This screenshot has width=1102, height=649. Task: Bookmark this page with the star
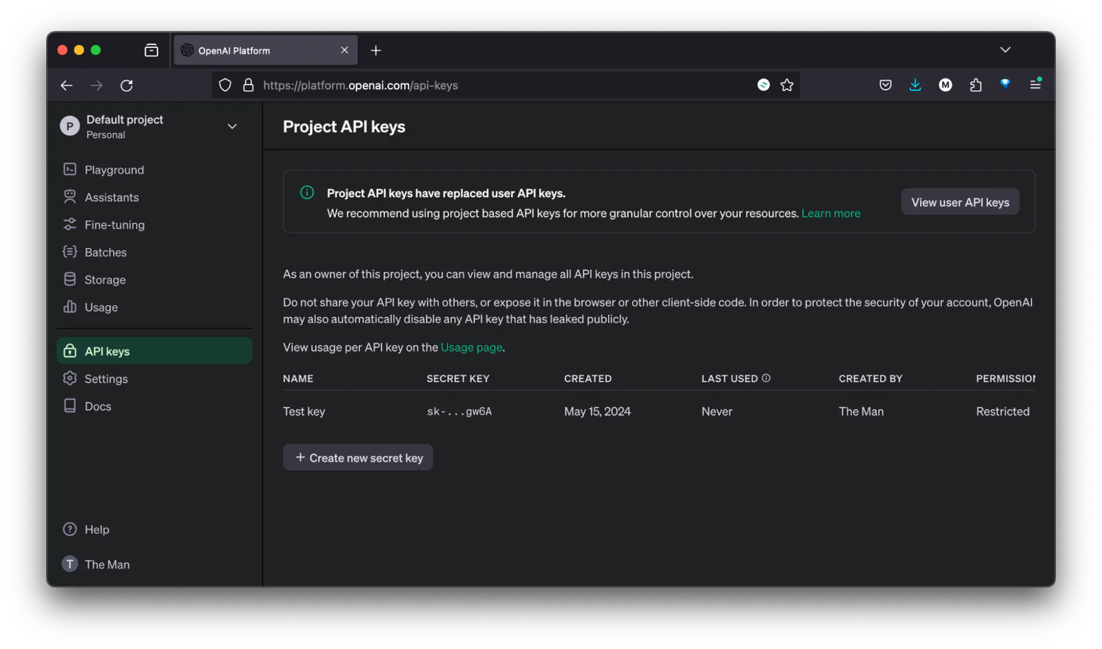(x=787, y=85)
